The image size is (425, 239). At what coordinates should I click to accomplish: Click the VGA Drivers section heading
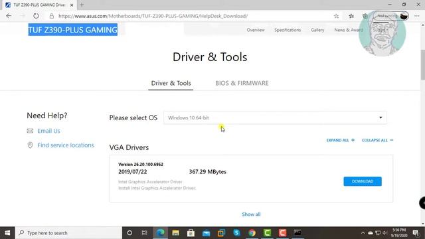click(129, 147)
